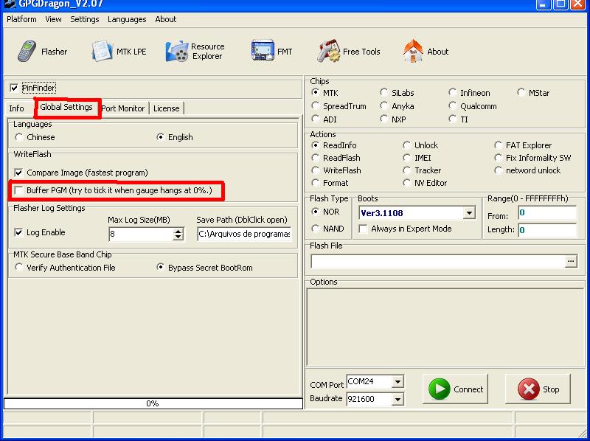This screenshot has height=441, width=590.
Task: Click the About house icon
Action: click(413, 51)
